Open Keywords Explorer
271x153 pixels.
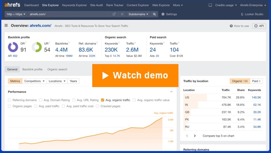(x=75, y=5)
